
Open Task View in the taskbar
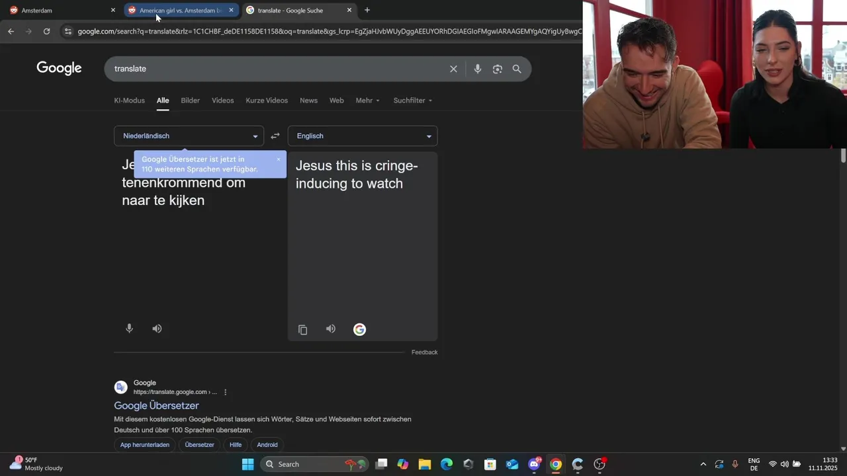click(382, 464)
